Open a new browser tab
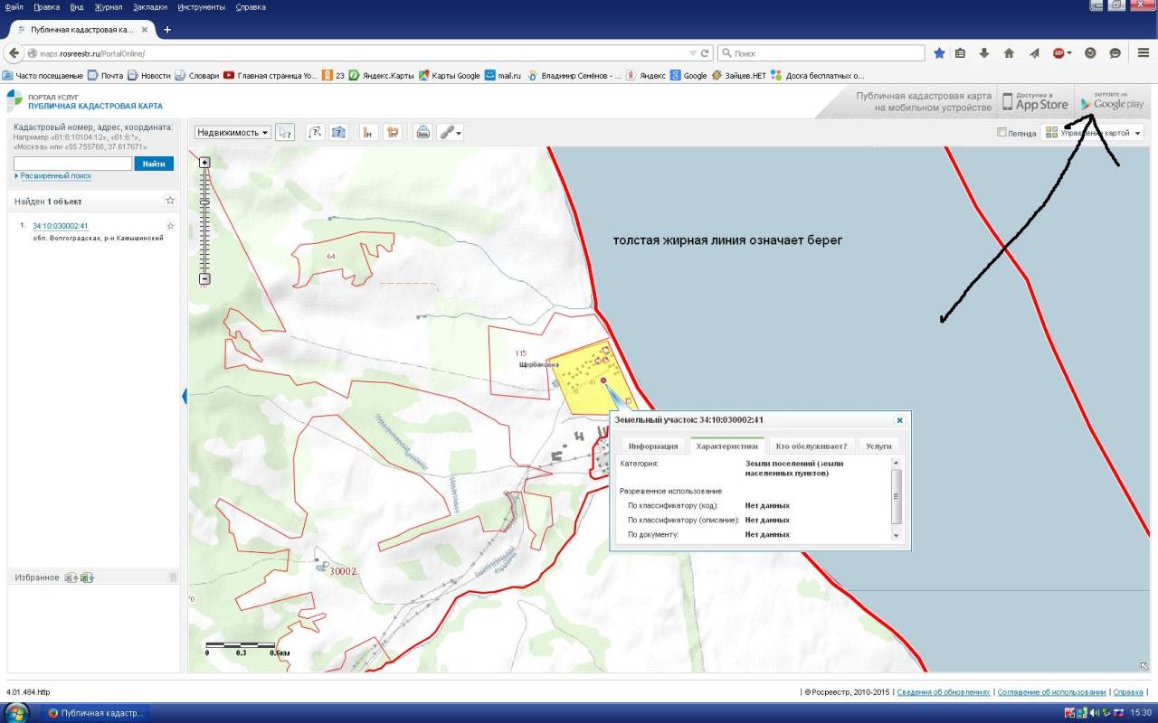This screenshot has height=723, width=1158. pyautogui.click(x=167, y=30)
